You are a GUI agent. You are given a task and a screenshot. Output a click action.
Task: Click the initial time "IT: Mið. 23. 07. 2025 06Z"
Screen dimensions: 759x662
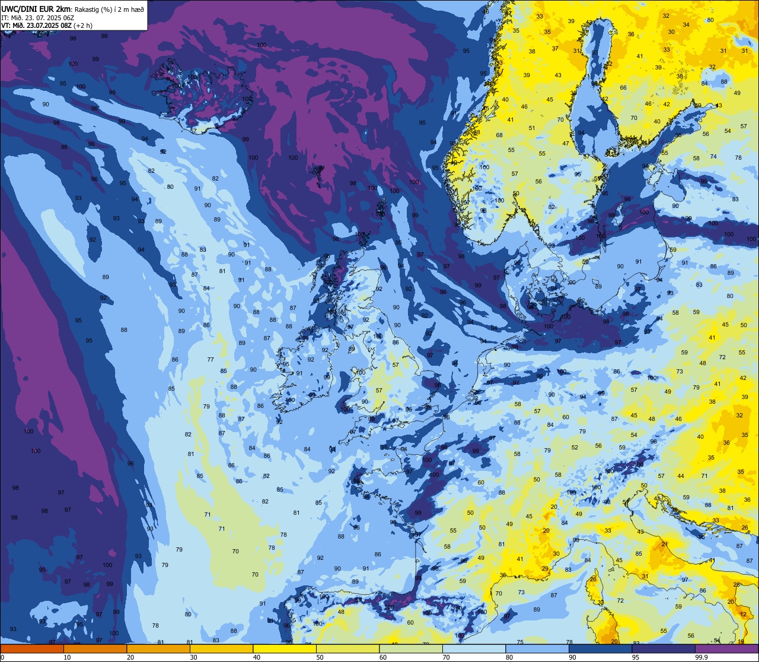[38, 17]
